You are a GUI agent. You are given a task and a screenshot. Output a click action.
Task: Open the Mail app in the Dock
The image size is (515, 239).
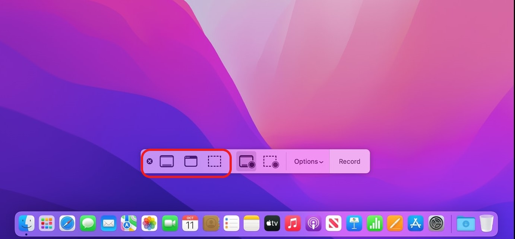point(108,223)
